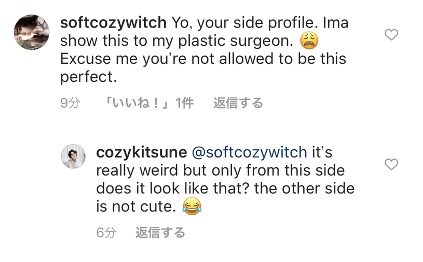Click the laughing tears emoji
Screen dimensions: 423x262
pos(192,207)
